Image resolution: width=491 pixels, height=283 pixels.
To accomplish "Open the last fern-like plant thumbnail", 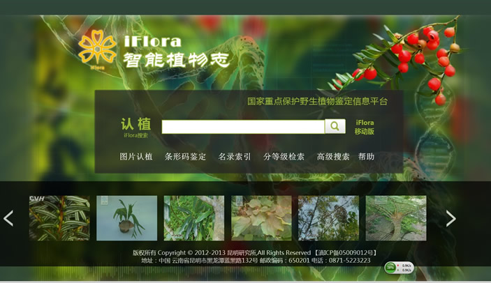I will point(395,217).
